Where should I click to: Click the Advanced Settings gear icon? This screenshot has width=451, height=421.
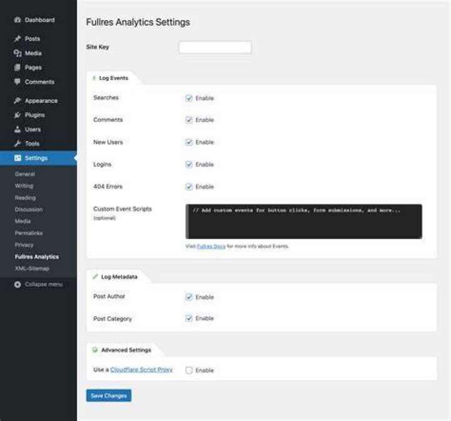pyautogui.click(x=95, y=350)
